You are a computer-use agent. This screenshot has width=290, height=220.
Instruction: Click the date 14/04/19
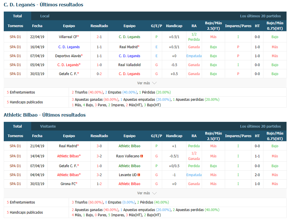point(37,156)
